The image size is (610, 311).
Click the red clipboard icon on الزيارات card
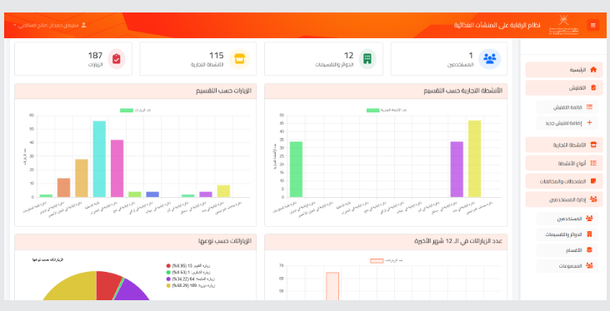point(117,59)
